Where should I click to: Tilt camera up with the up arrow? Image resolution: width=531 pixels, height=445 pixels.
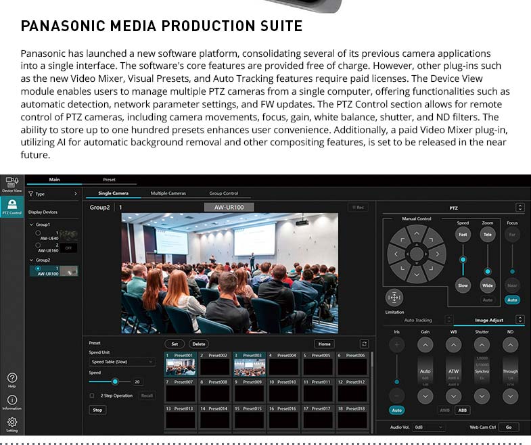(x=417, y=233)
